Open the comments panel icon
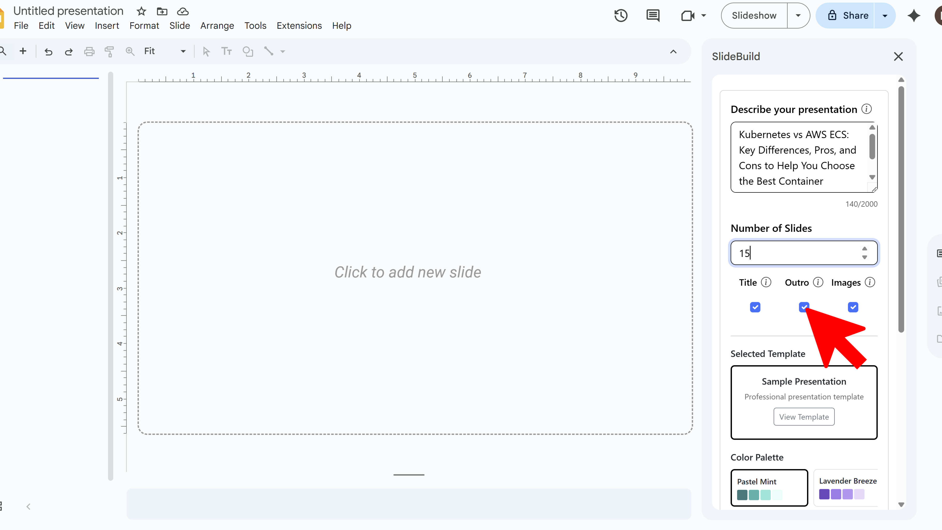Image resolution: width=942 pixels, height=530 pixels. click(653, 16)
